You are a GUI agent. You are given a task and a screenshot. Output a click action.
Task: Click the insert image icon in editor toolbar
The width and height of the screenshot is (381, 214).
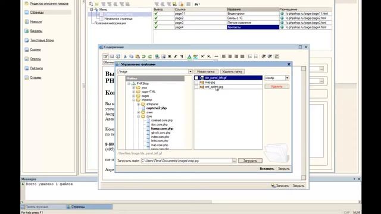(x=163, y=56)
